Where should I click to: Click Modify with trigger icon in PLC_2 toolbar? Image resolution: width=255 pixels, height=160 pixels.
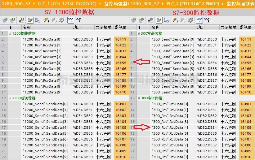(x=183, y=20)
